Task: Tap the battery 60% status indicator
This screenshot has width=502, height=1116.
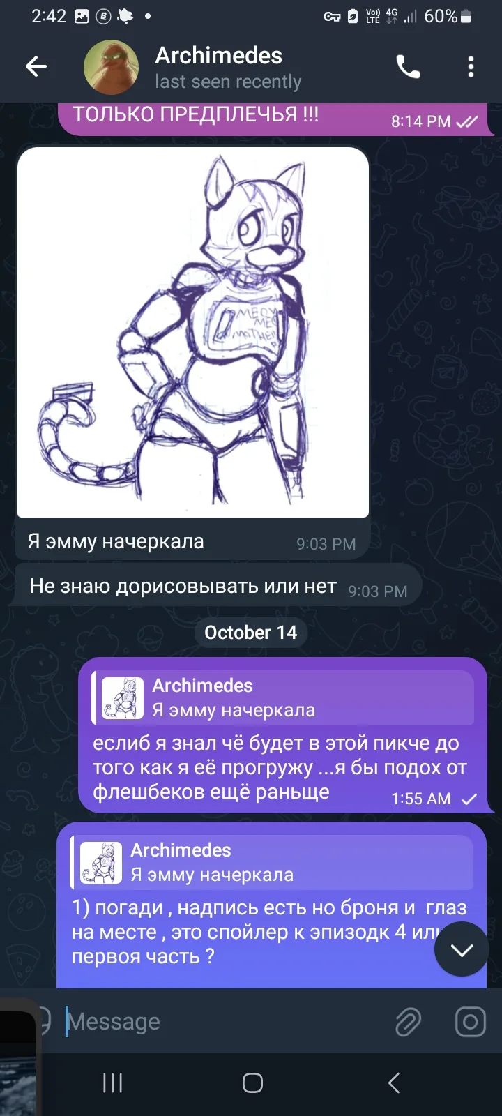Action: point(448,16)
